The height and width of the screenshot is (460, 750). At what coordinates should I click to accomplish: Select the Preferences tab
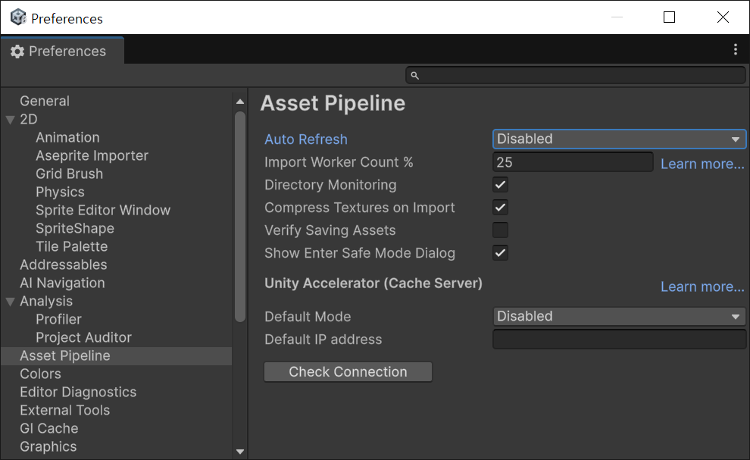[x=62, y=51]
